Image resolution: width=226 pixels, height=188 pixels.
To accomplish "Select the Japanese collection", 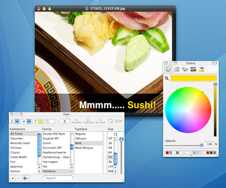I will 24,166.
